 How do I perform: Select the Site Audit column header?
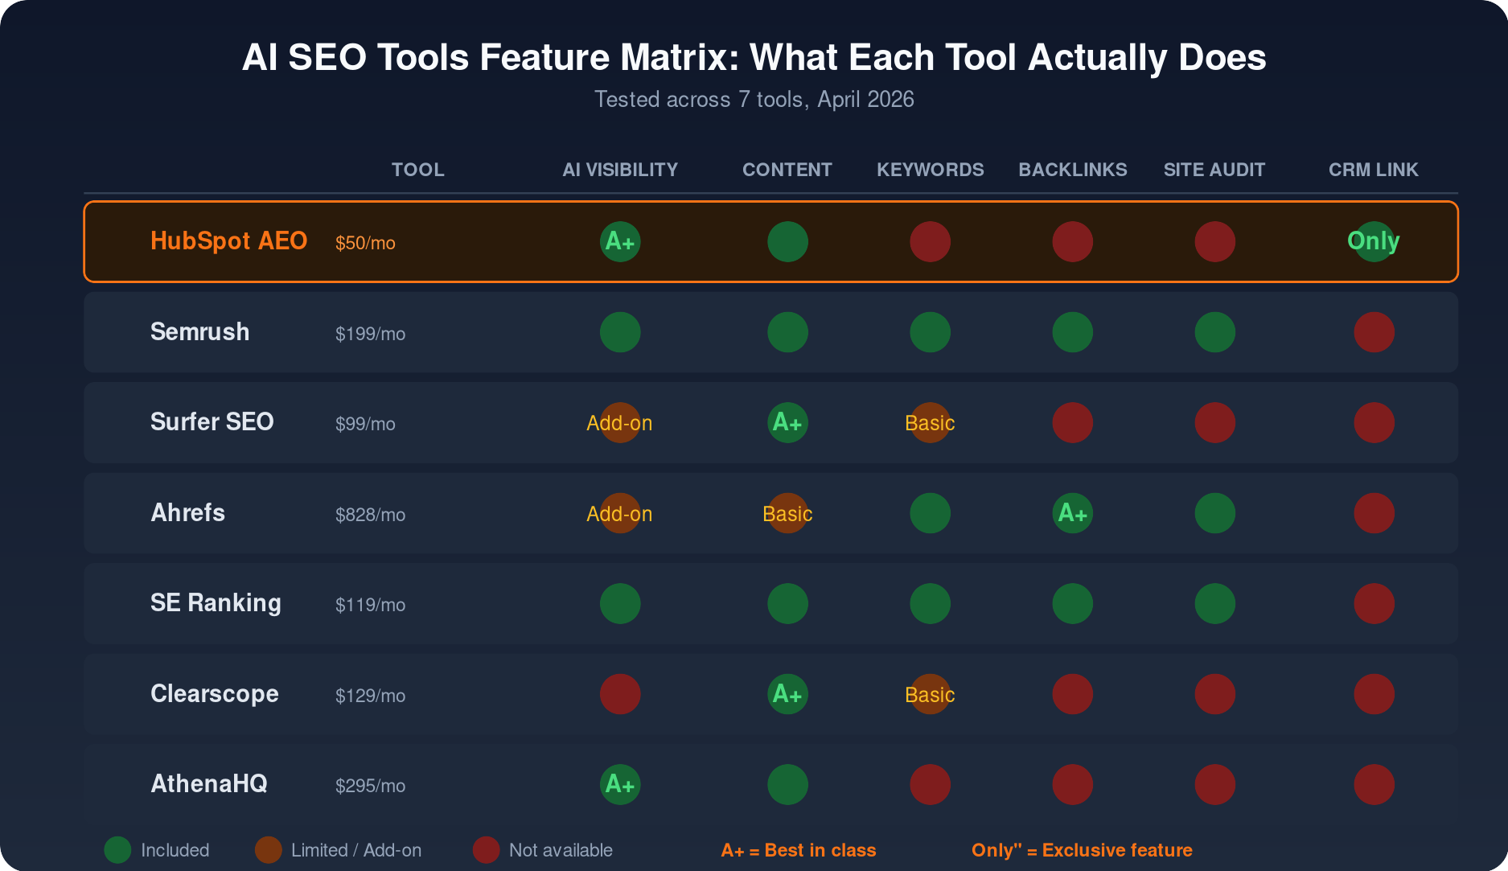click(1214, 169)
